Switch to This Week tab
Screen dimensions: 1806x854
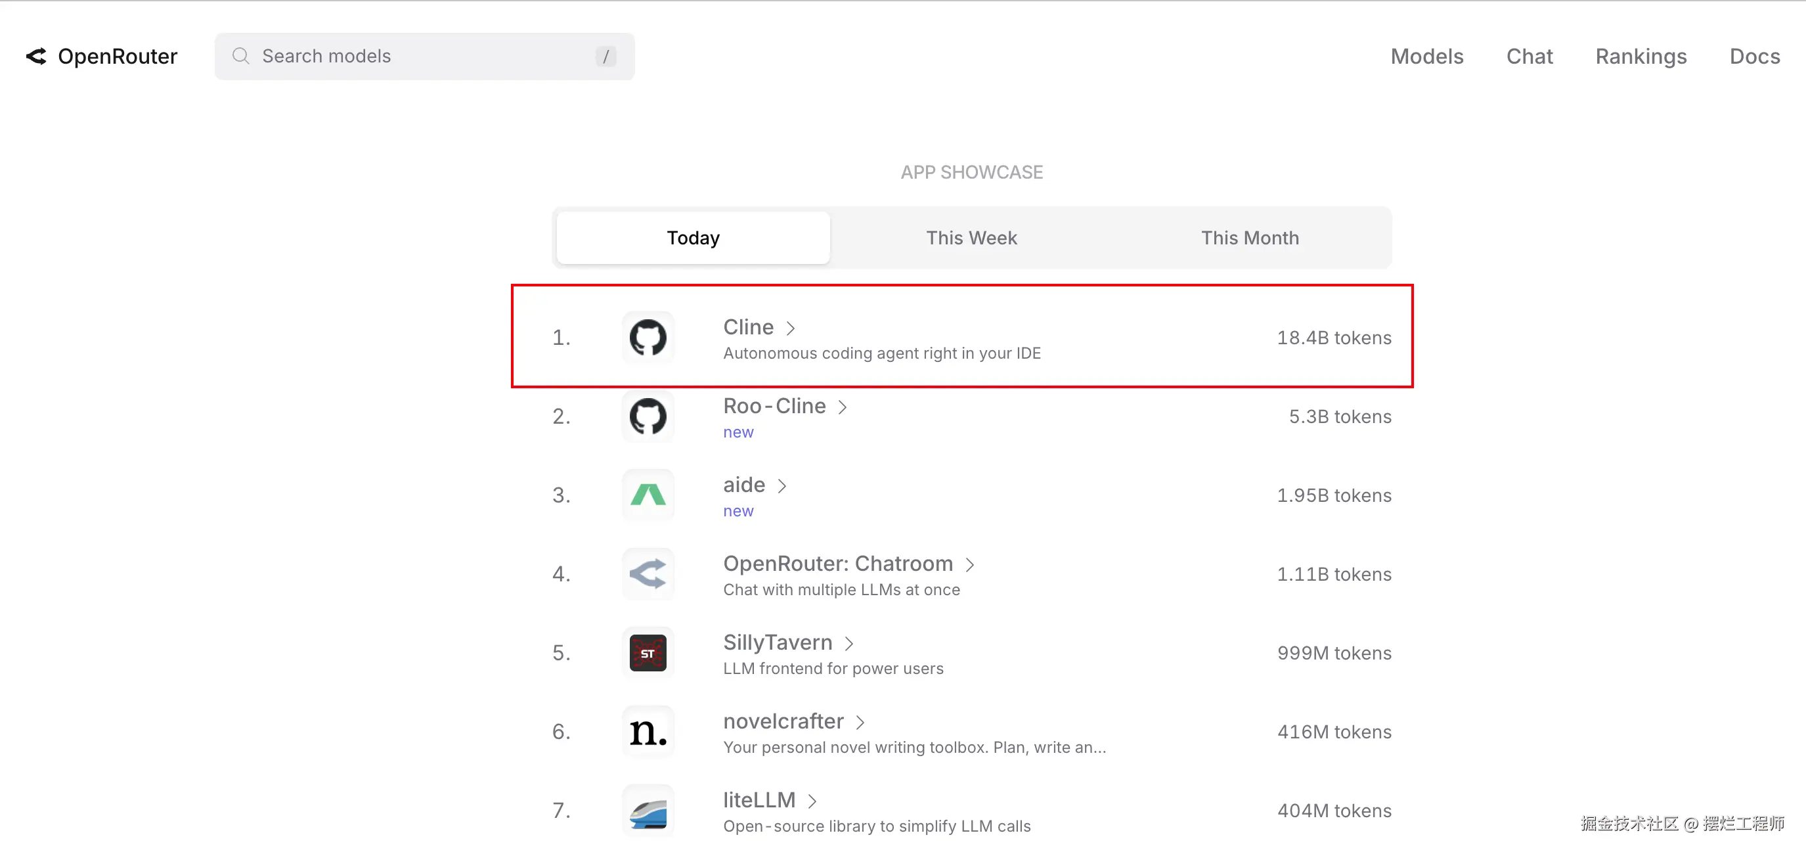pos(971,238)
